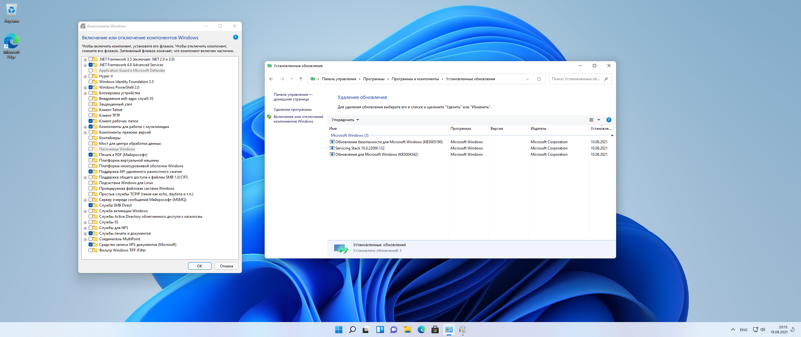Open Microsoft Store from taskbar
Image resolution: width=801 pixels, height=337 pixels.
pos(435,330)
